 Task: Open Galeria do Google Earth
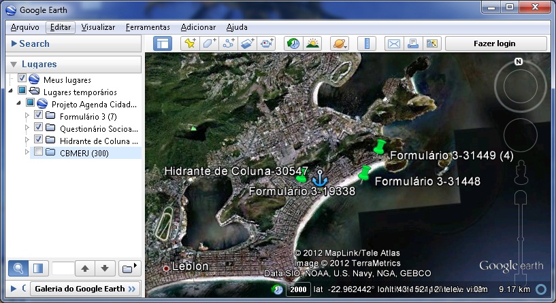pos(84,289)
